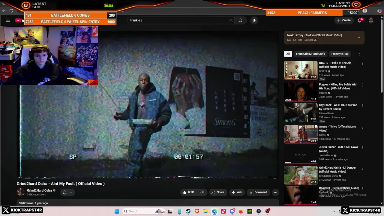Open options for Key Glock video
384x216 pixels.
coord(363,106)
